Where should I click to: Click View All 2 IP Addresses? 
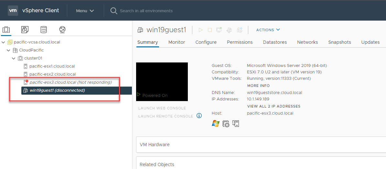pyautogui.click(x=273, y=106)
